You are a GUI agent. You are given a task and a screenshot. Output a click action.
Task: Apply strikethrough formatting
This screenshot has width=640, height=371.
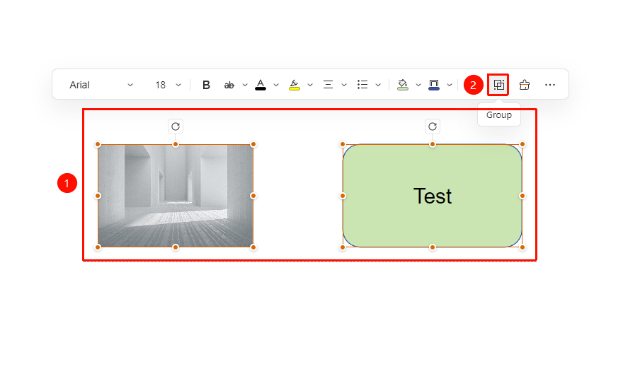pos(229,85)
